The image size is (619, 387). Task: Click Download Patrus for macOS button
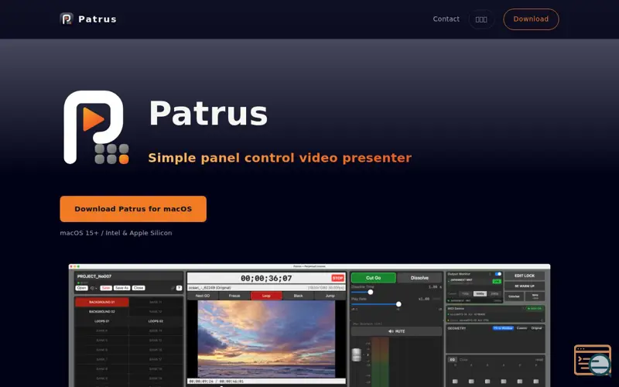(133, 209)
